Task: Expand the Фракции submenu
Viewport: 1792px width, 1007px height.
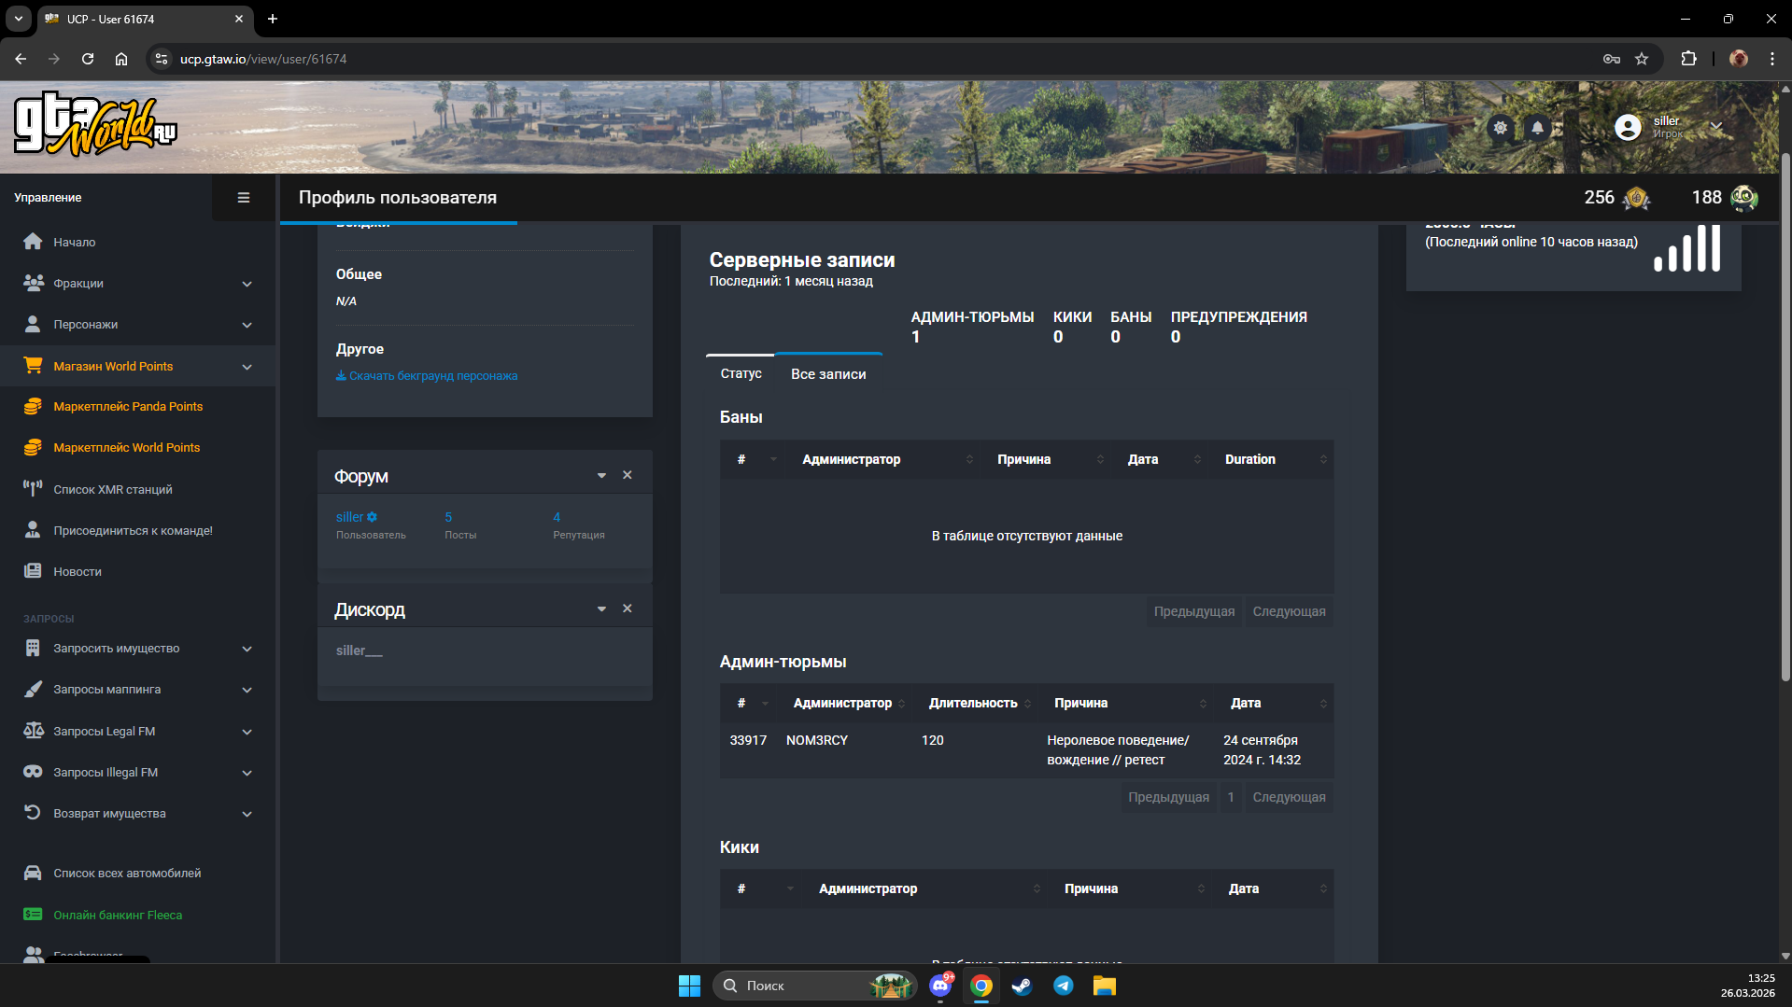Action: click(247, 284)
